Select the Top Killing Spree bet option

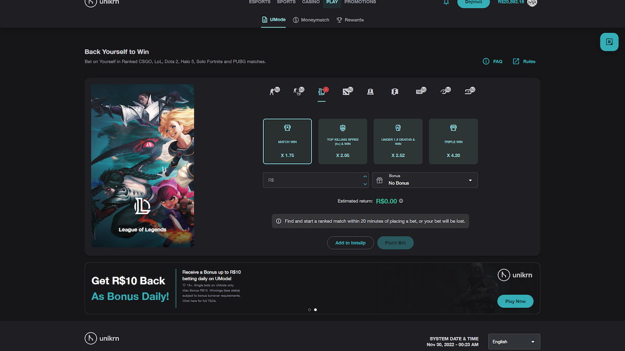point(343,141)
